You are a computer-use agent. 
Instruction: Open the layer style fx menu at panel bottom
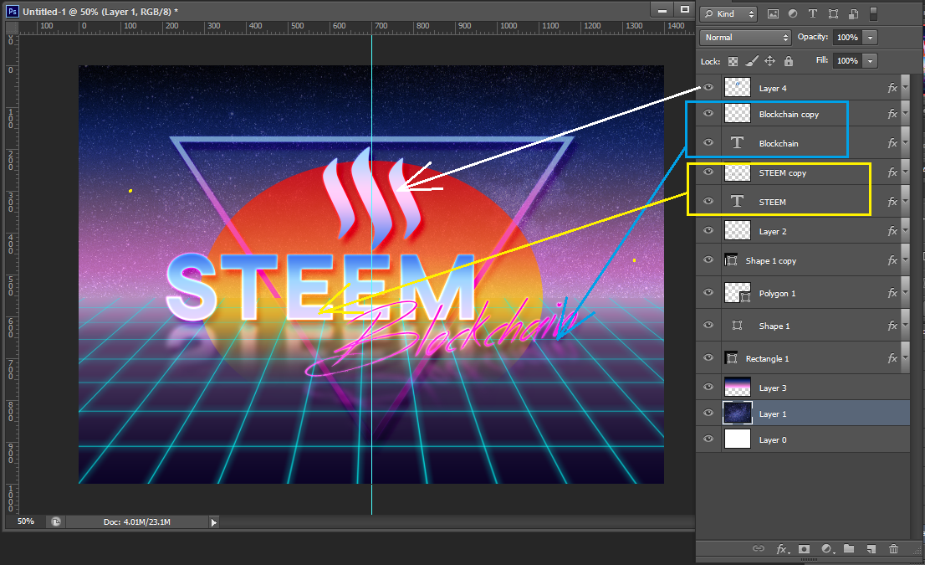click(782, 549)
